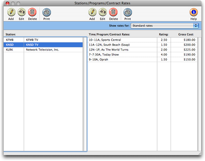Click the $180.00 gross cost
Screen dimensions: 205x161
point(189,40)
